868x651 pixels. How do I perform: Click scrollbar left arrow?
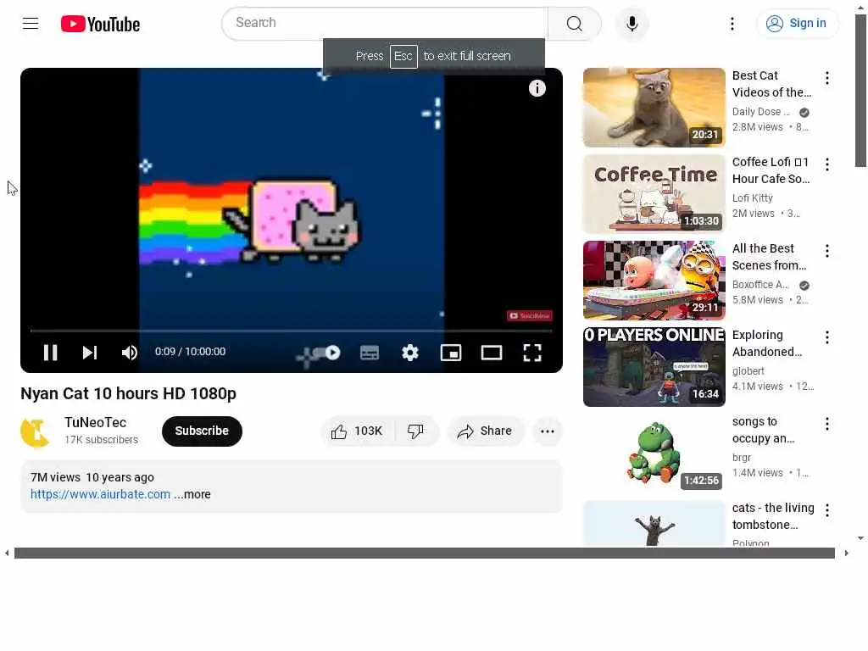7,553
